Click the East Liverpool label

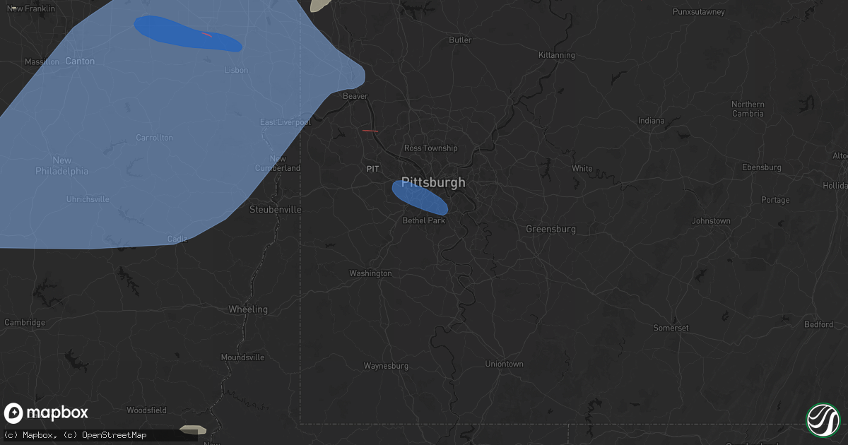pyautogui.click(x=285, y=122)
